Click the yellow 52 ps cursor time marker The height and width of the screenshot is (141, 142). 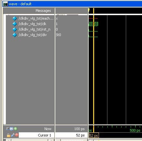click(94, 136)
